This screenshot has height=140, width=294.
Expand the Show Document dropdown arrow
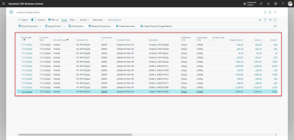pyautogui.click(x=41, y=26)
